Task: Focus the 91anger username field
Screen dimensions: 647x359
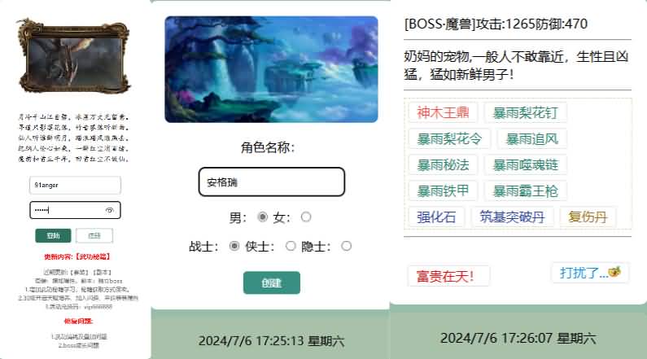Action: (75, 185)
